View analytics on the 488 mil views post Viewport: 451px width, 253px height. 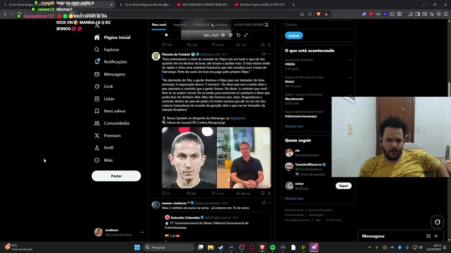point(243,193)
